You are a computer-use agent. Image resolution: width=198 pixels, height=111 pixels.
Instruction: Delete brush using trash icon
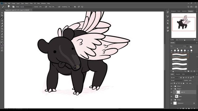[194, 71]
